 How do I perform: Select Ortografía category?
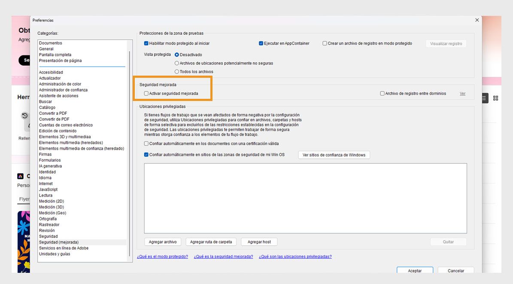click(48, 219)
